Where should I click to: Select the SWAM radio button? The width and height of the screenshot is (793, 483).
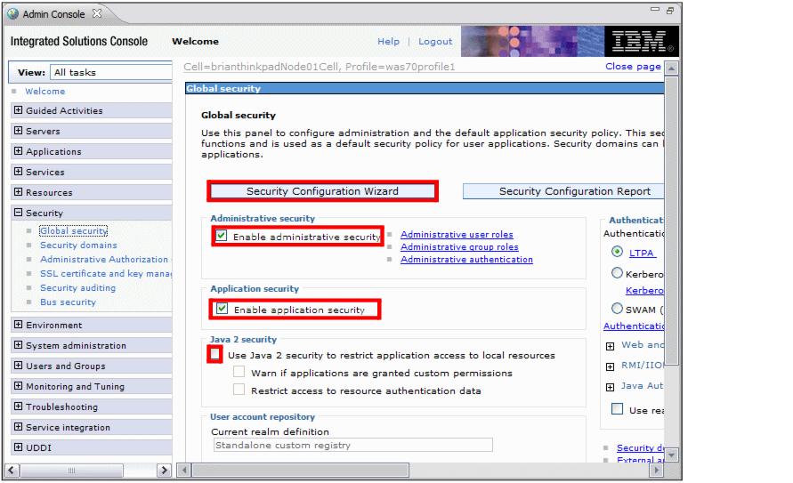click(x=617, y=308)
